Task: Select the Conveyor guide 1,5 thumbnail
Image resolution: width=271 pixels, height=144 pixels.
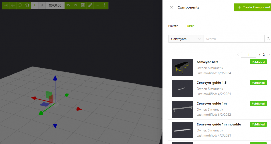Action: point(182,89)
